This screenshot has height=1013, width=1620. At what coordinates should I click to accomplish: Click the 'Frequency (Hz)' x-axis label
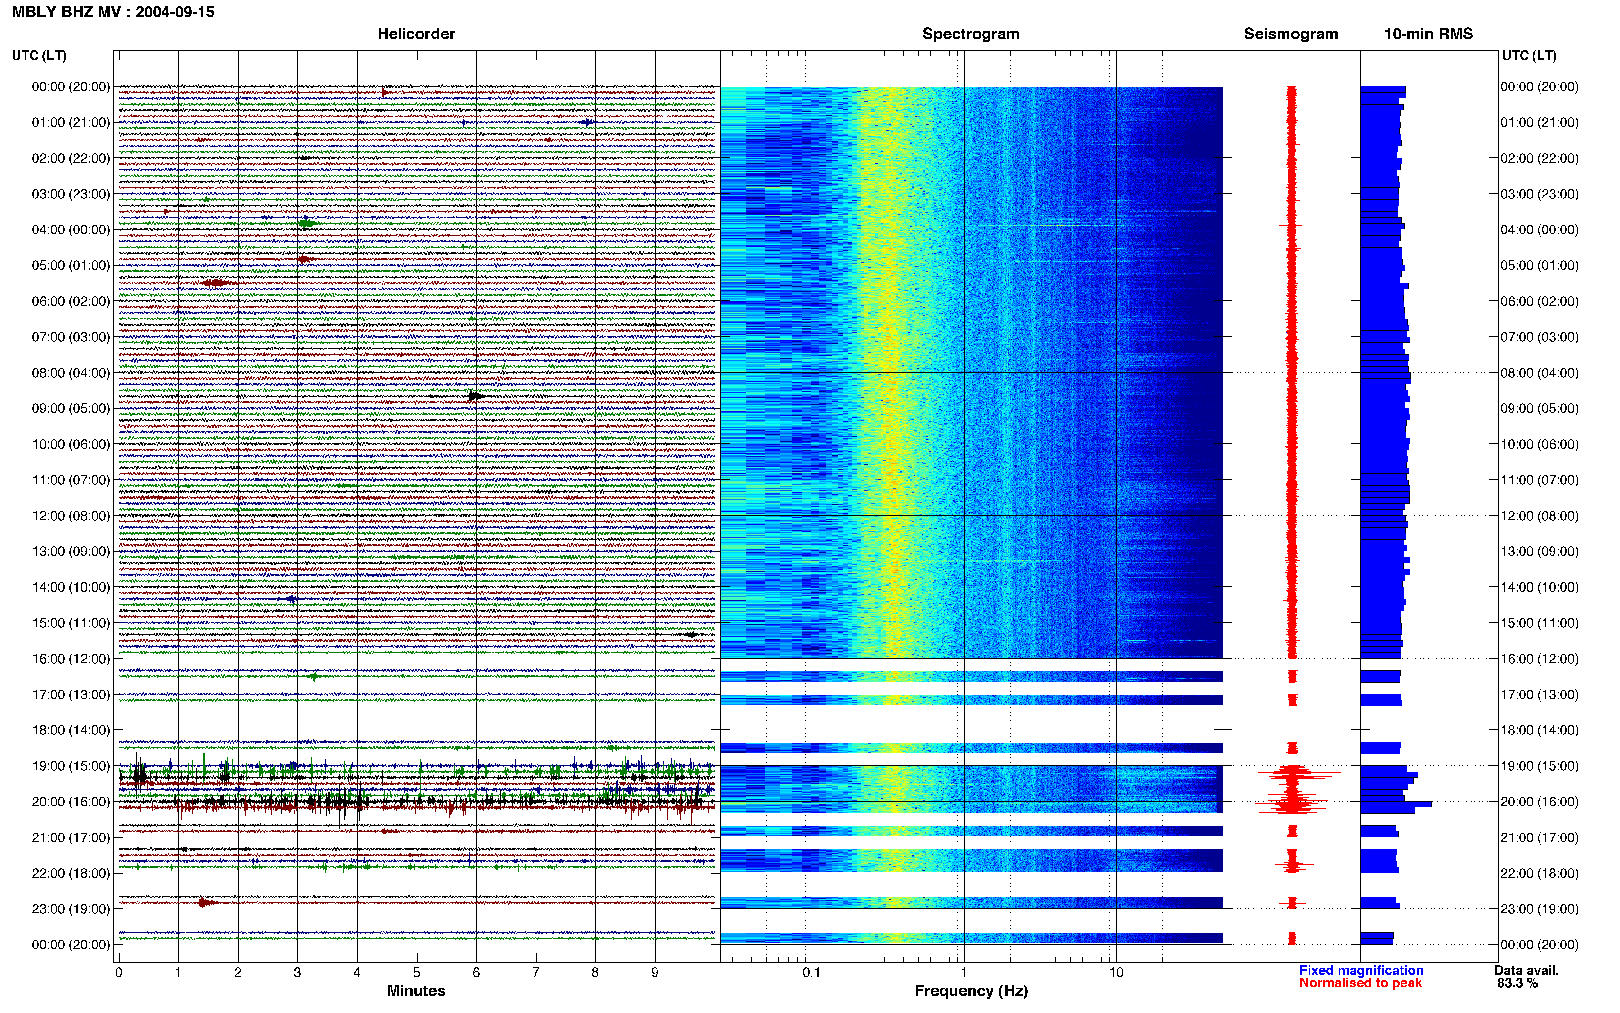pos(971,991)
